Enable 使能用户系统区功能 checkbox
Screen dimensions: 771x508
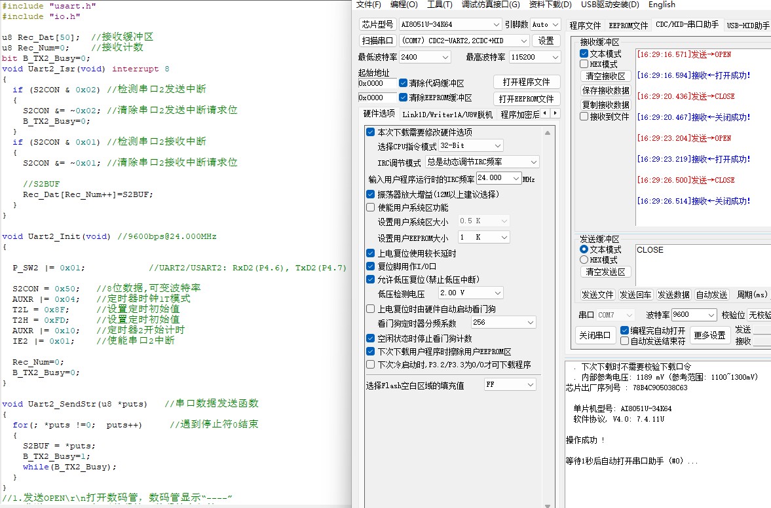[370, 208]
